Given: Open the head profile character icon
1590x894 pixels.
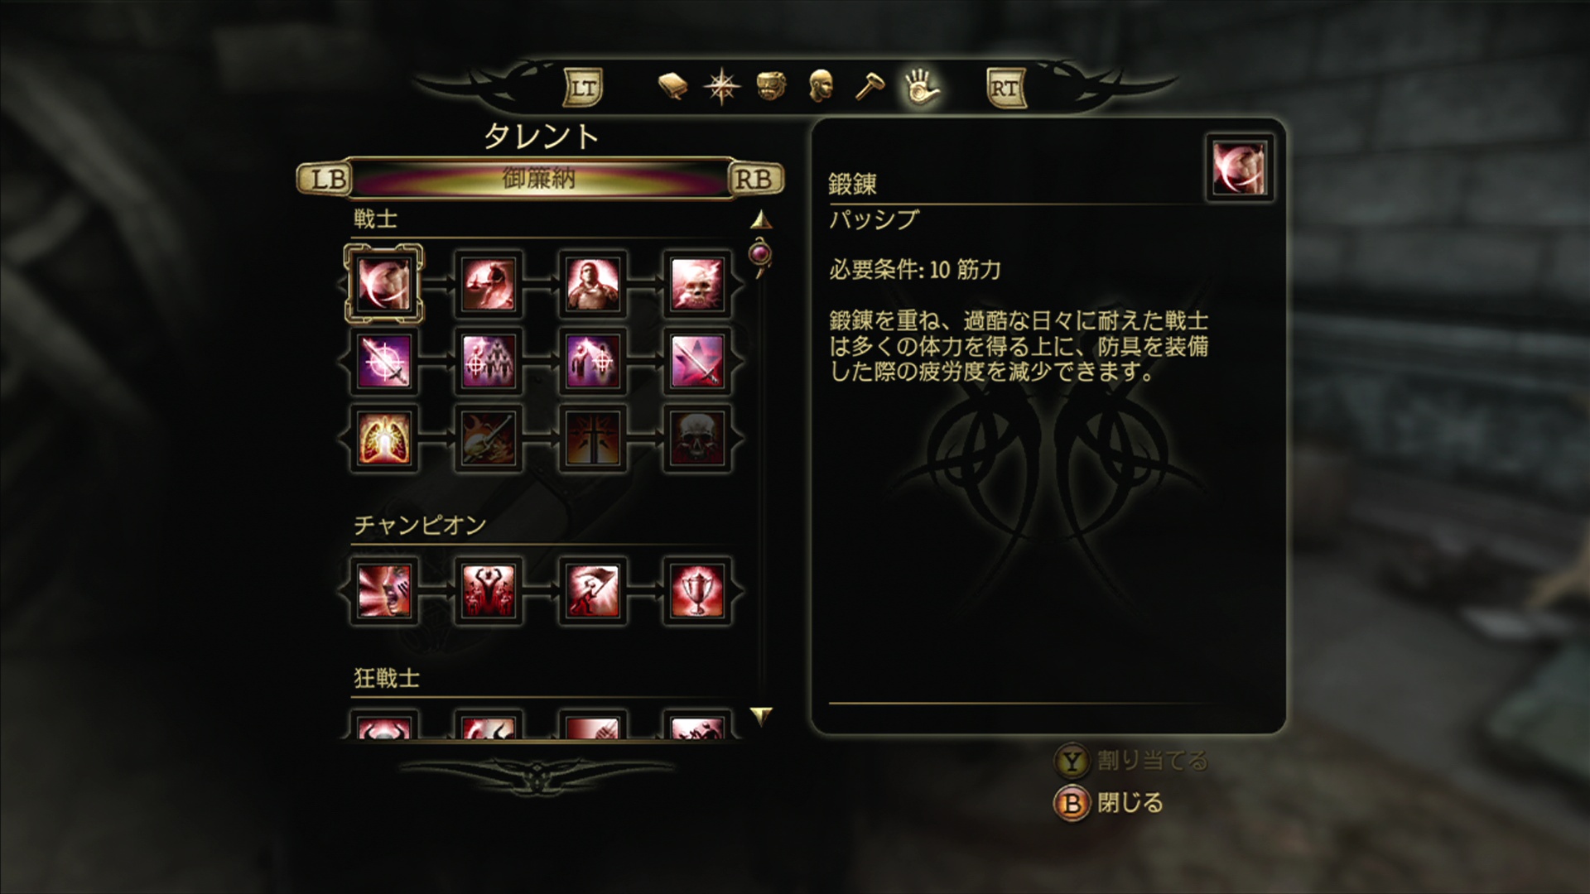Looking at the screenshot, I should [x=820, y=86].
